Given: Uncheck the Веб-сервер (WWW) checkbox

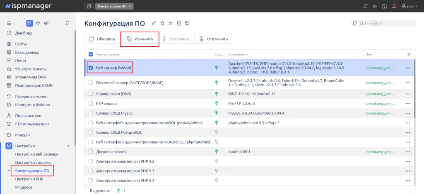Looking at the screenshot, I should pos(91,68).
